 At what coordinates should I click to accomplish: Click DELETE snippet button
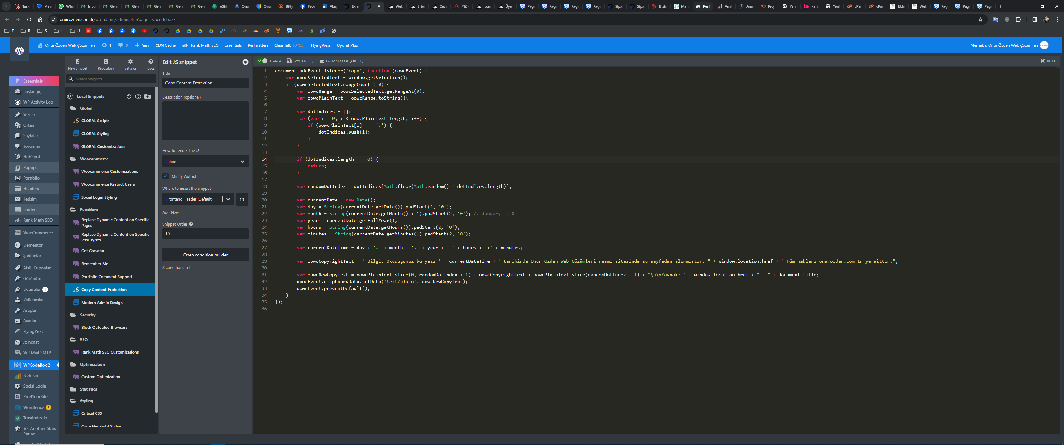click(1048, 61)
